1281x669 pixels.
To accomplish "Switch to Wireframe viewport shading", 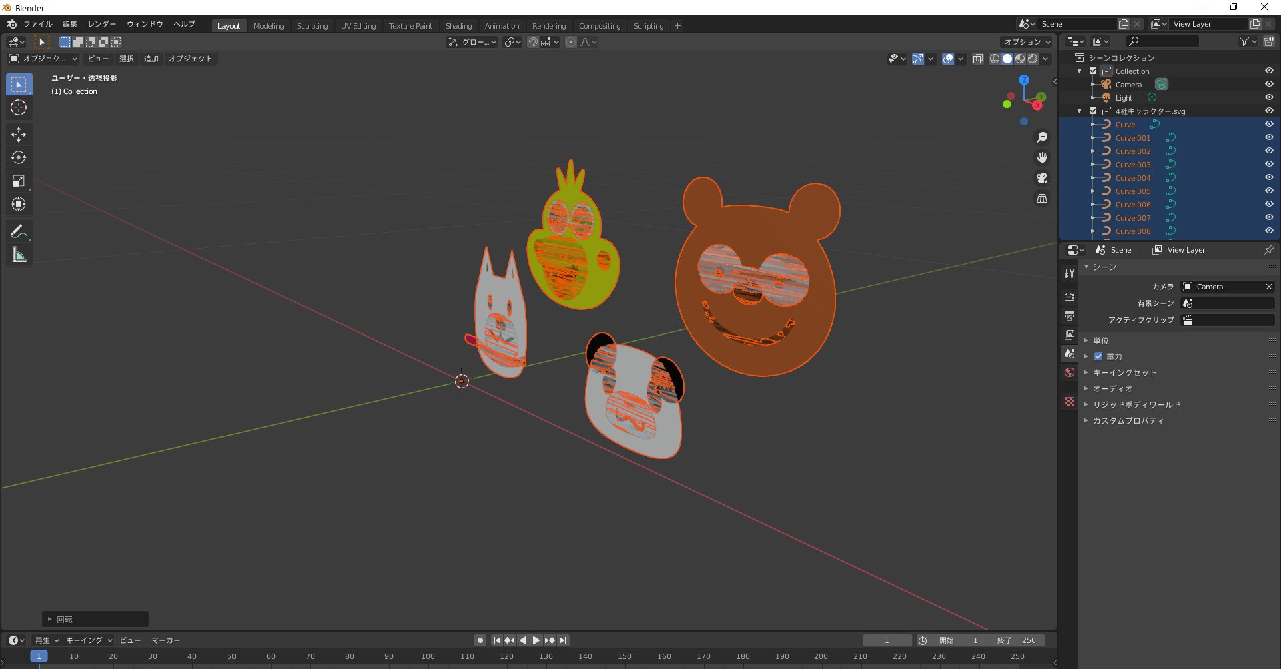I will [x=995, y=59].
